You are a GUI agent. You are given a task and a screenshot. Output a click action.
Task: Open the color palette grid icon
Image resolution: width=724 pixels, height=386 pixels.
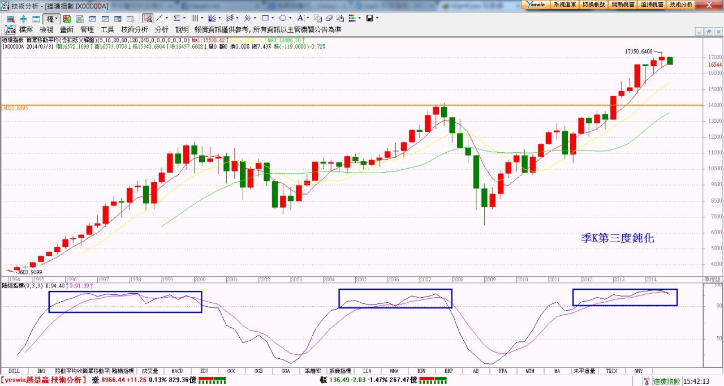click(352, 19)
